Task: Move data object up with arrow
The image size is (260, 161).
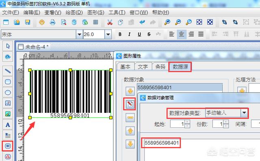Action: point(130,131)
